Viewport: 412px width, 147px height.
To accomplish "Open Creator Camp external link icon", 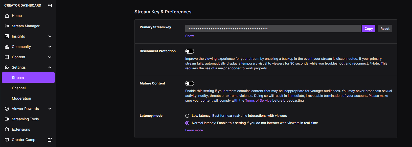I will pyautogui.click(x=50, y=140).
